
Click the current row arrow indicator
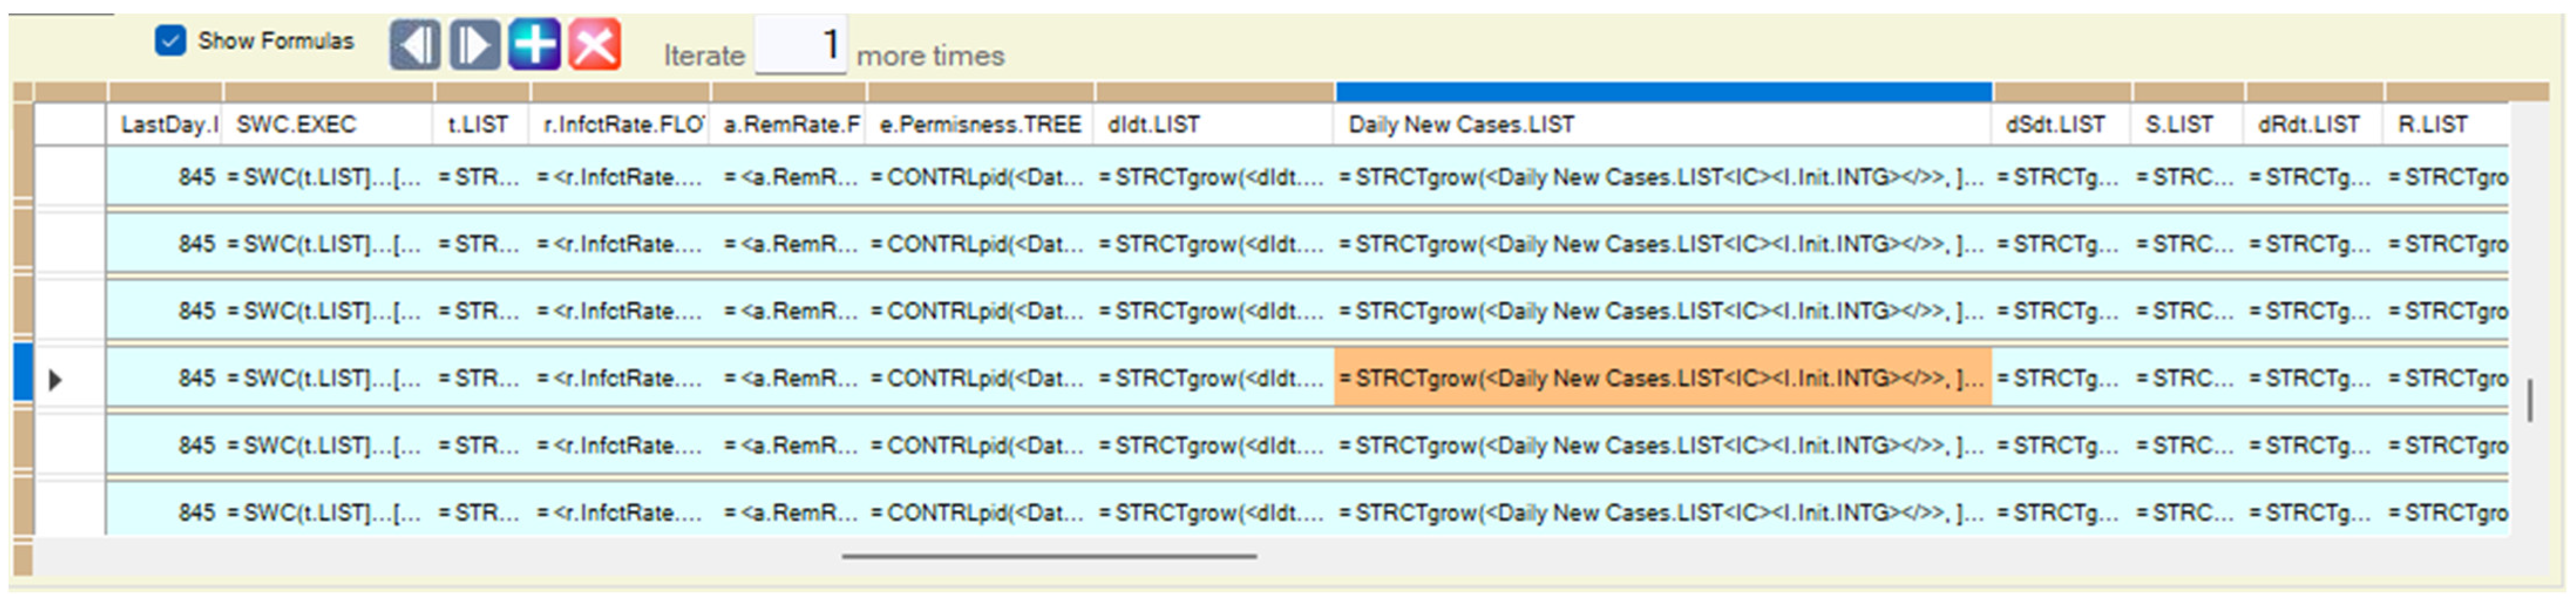(x=56, y=380)
